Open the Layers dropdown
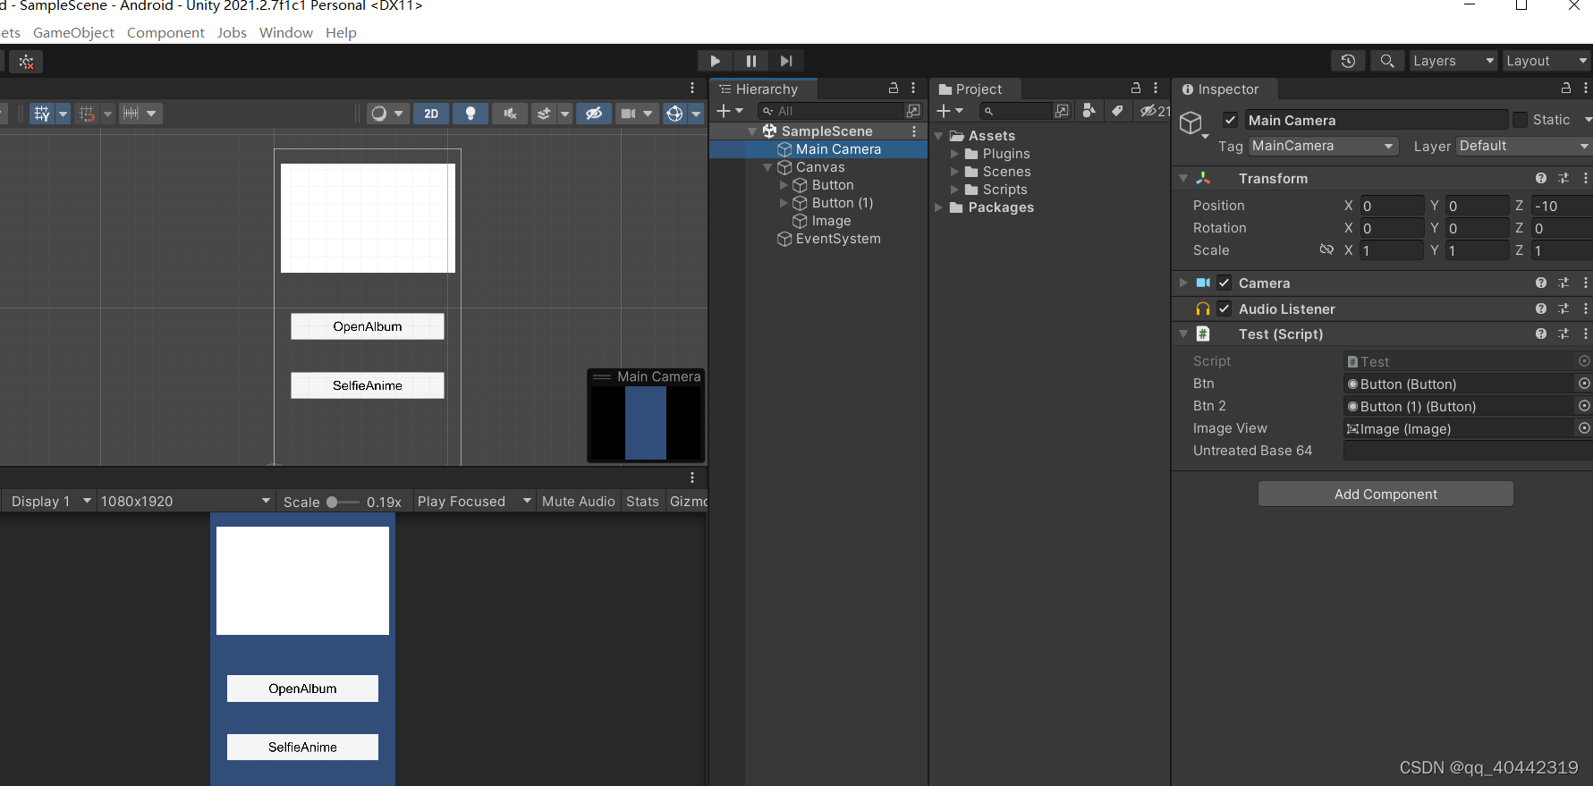This screenshot has height=786, width=1593. 1453,61
